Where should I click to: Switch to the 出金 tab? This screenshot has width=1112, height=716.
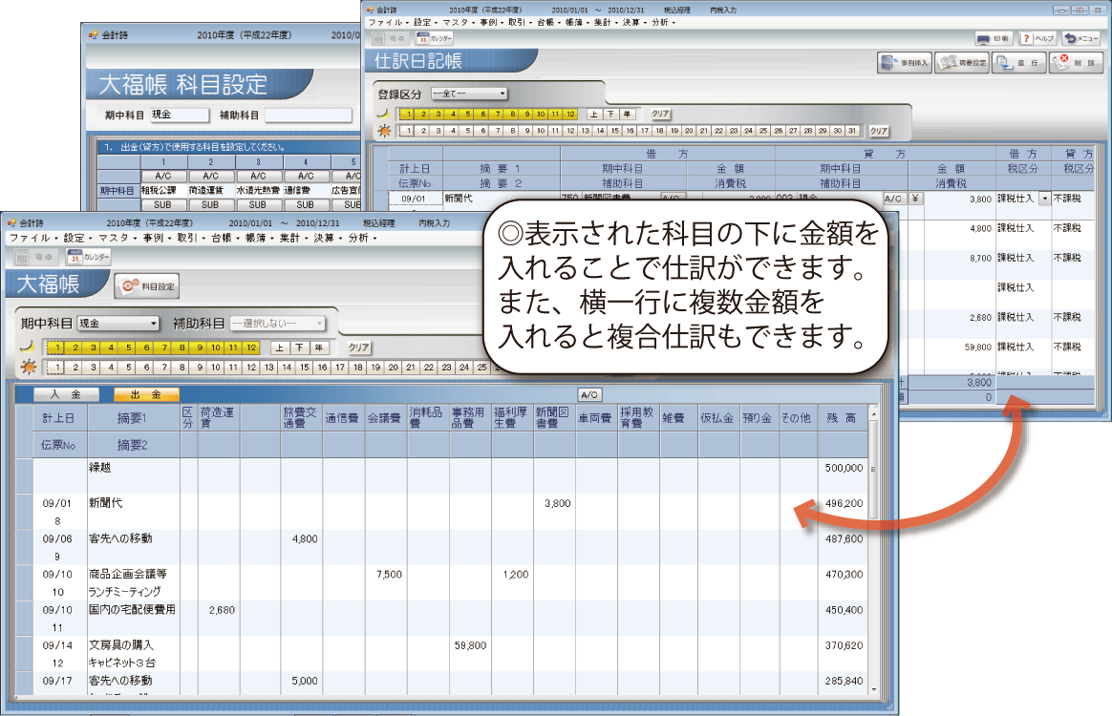[x=146, y=395]
